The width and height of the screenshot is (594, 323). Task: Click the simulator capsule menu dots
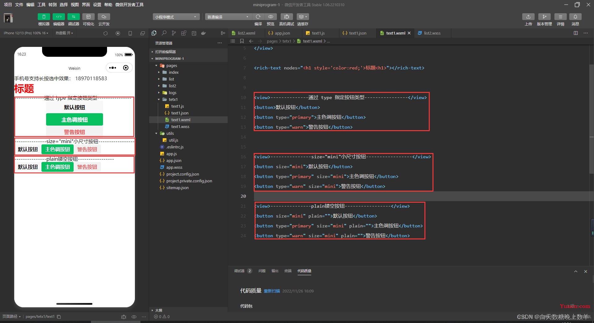113,68
